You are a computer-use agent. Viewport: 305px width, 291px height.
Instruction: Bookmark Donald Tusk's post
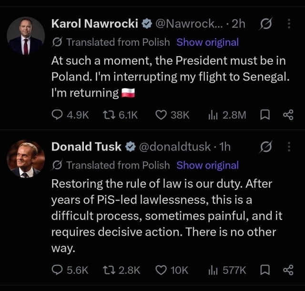(265, 270)
